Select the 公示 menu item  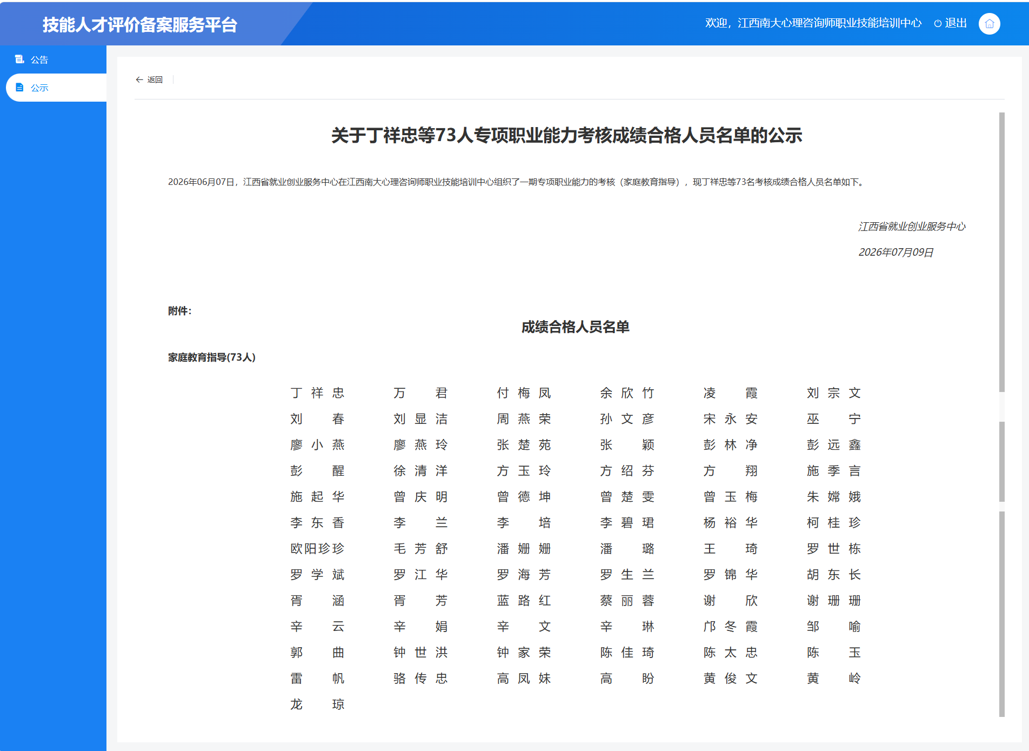tap(56, 88)
